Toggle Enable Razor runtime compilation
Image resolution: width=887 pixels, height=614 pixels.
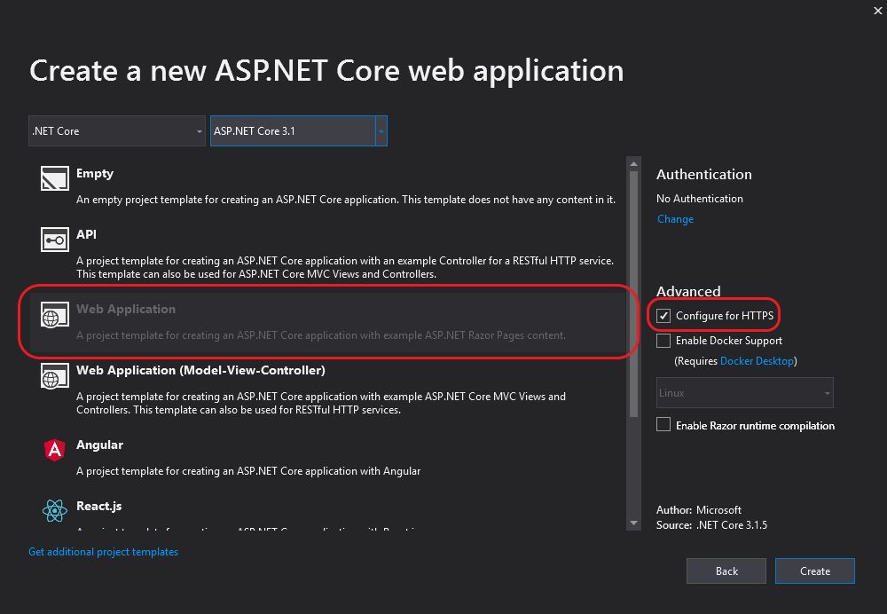[663, 425]
